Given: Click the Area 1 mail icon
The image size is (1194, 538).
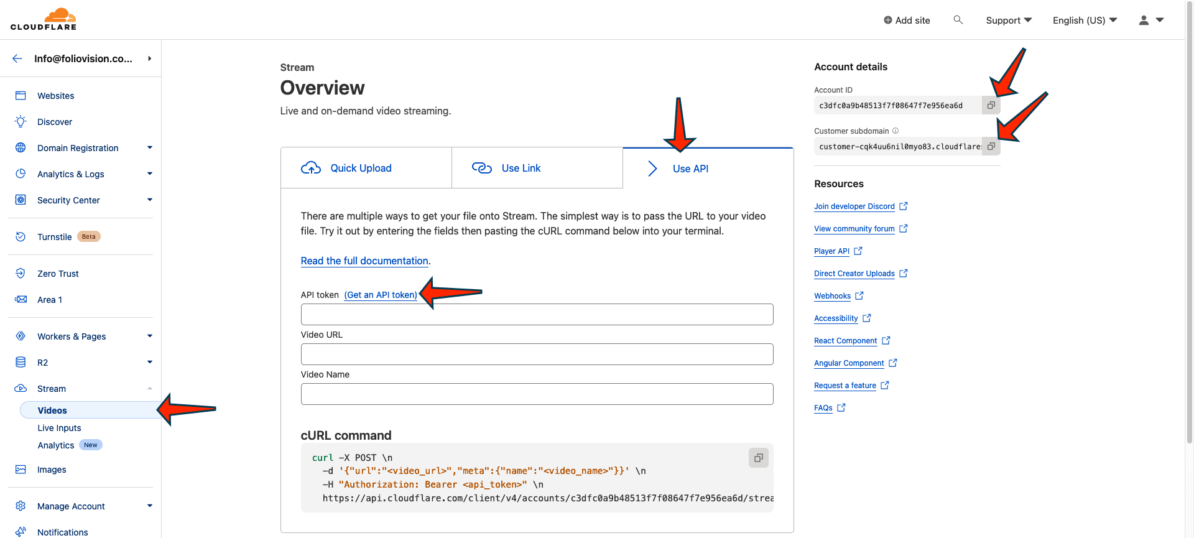Looking at the screenshot, I should pyautogui.click(x=21, y=300).
